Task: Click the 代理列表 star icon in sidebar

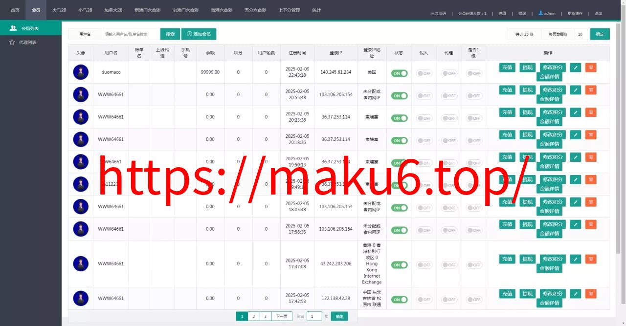Action: (x=12, y=43)
